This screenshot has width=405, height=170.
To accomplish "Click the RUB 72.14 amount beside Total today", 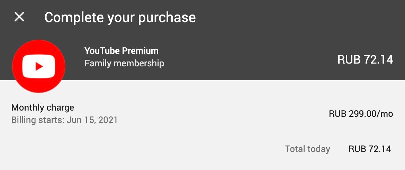I will tap(370, 149).
